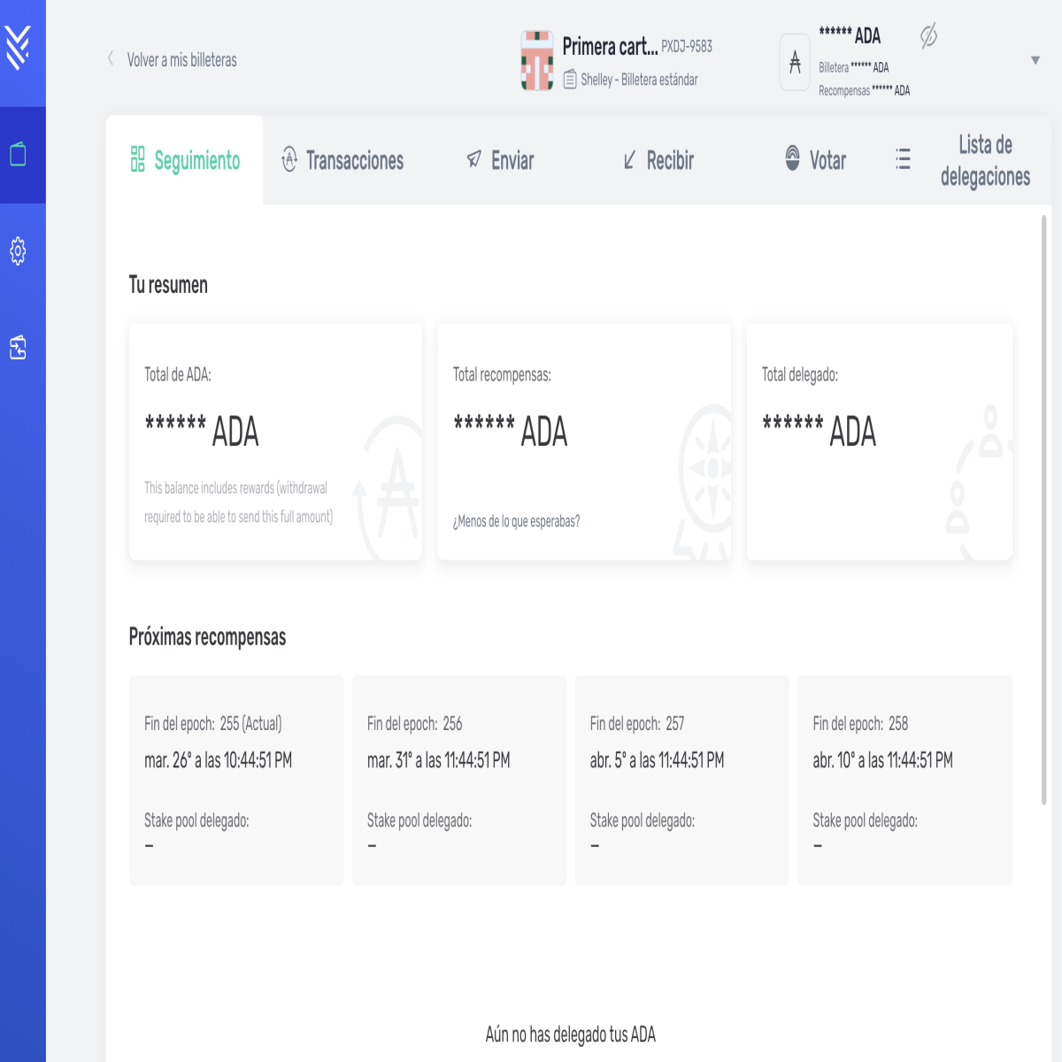The image size is (1062, 1062).
Task: Click Tu resumen heading
Action: [168, 285]
